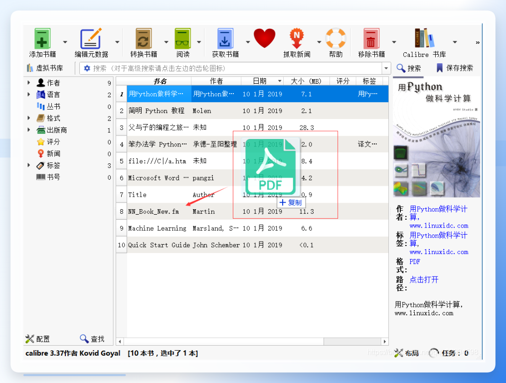Open the 抓取新闻 dropdown arrow
This screenshot has height=383, width=506.
(319, 42)
